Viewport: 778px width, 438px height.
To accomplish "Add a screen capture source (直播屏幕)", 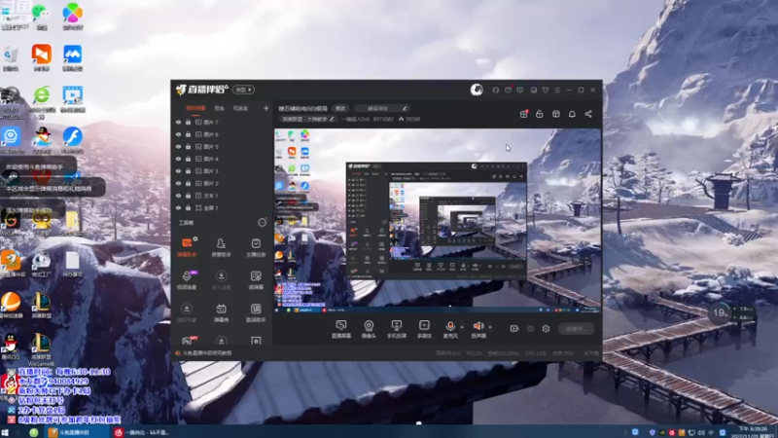I will point(341,329).
